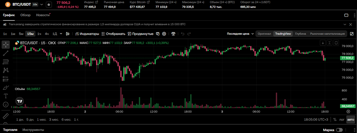Switch to the Обзор tab
Screen dimensions: 357x133
pos(25,15)
